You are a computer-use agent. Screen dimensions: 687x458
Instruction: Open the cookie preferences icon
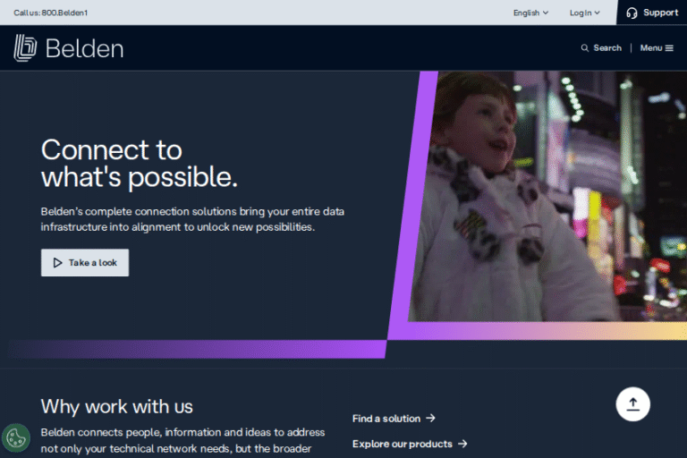point(16,437)
